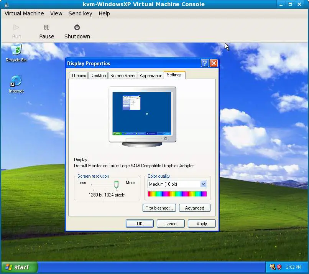The width and height of the screenshot is (309, 274).
Task: Click the Troubleshoot... button
Action: [159, 208]
